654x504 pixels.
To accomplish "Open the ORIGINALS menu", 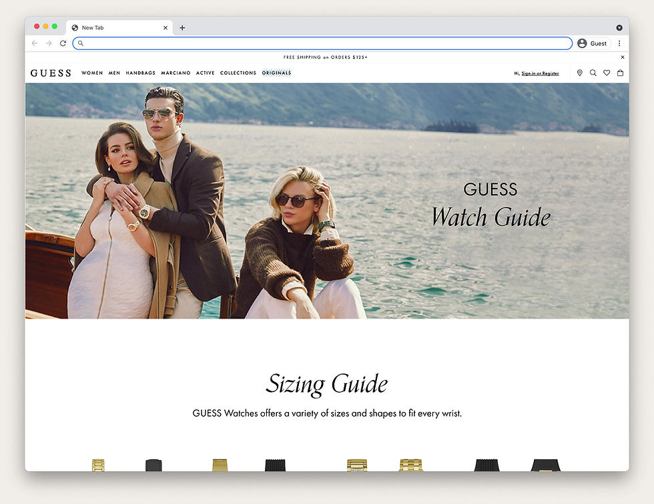I will coord(276,73).
